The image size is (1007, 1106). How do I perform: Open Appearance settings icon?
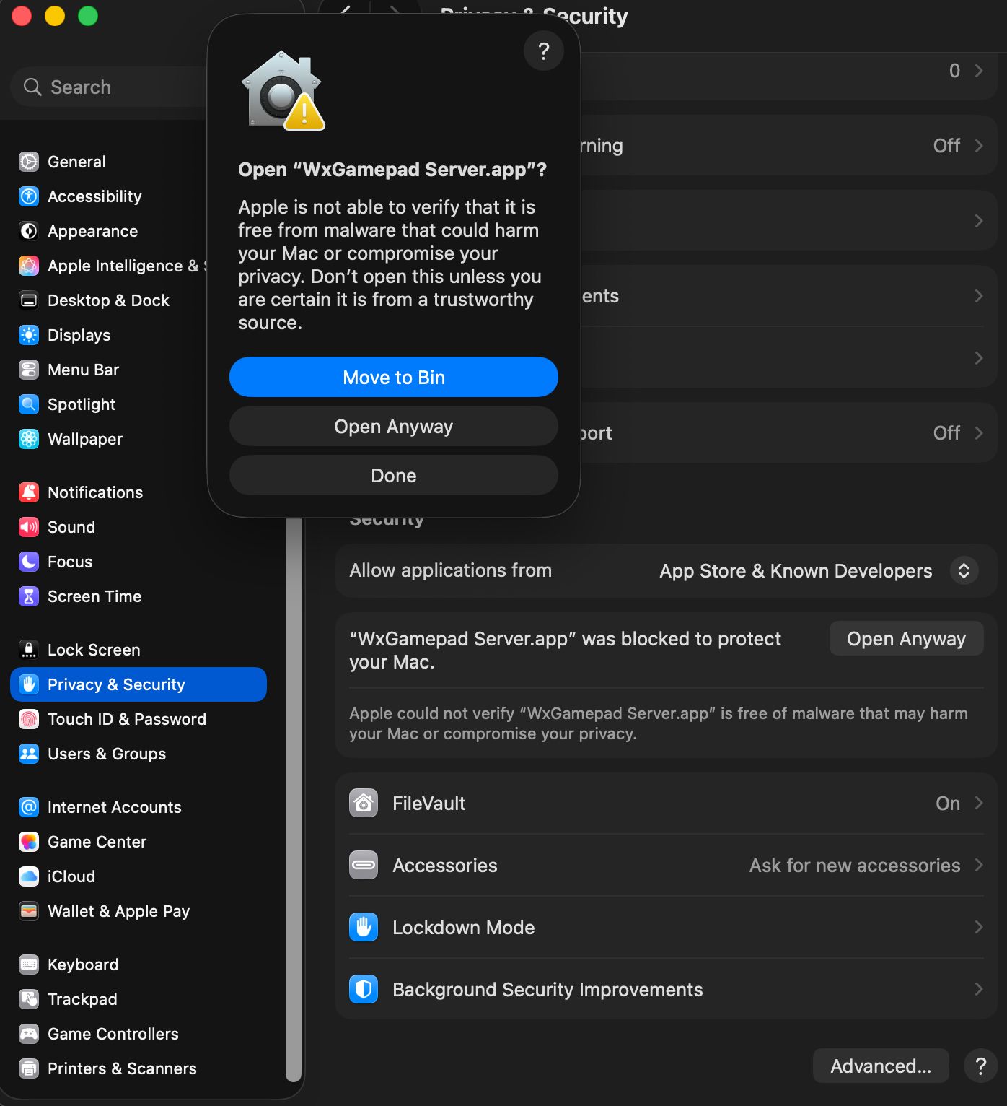point(29,231)
